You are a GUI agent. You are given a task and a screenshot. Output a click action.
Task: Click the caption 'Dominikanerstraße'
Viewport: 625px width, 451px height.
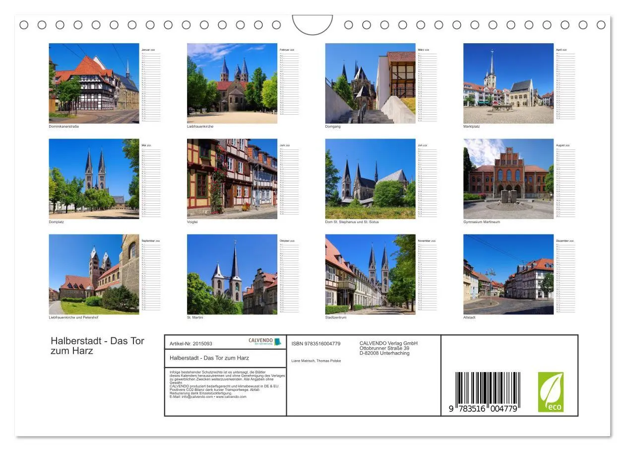point(63,127)
